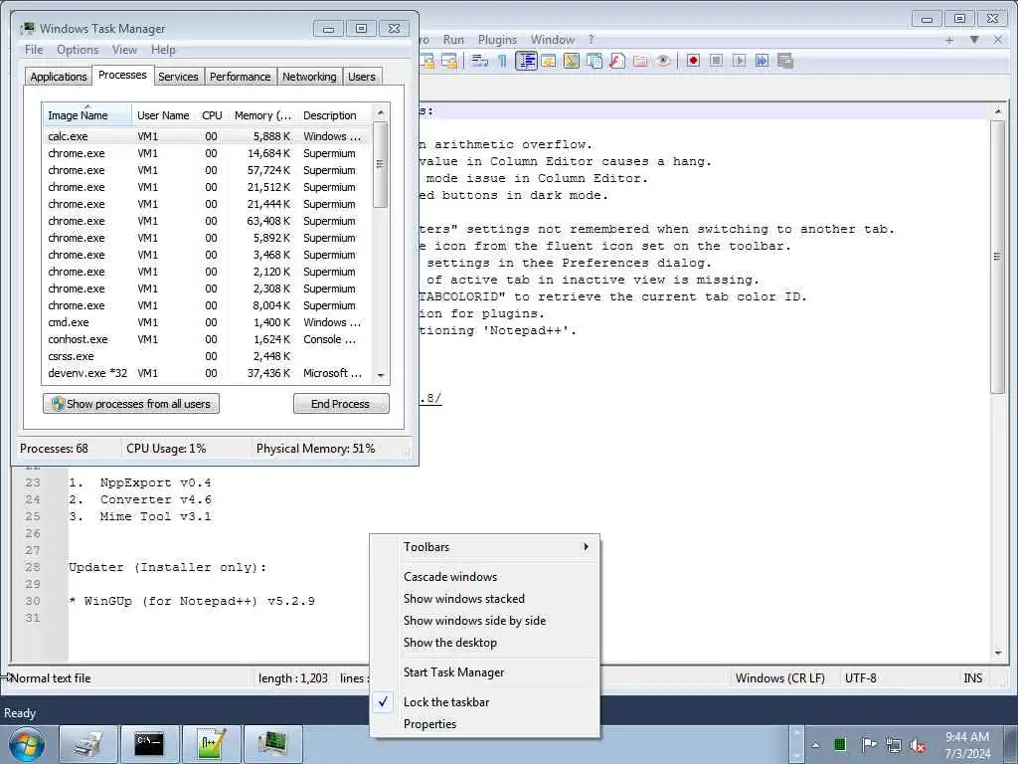Sort processes by Description column header

pyautogui.click(x=334, y=115)
